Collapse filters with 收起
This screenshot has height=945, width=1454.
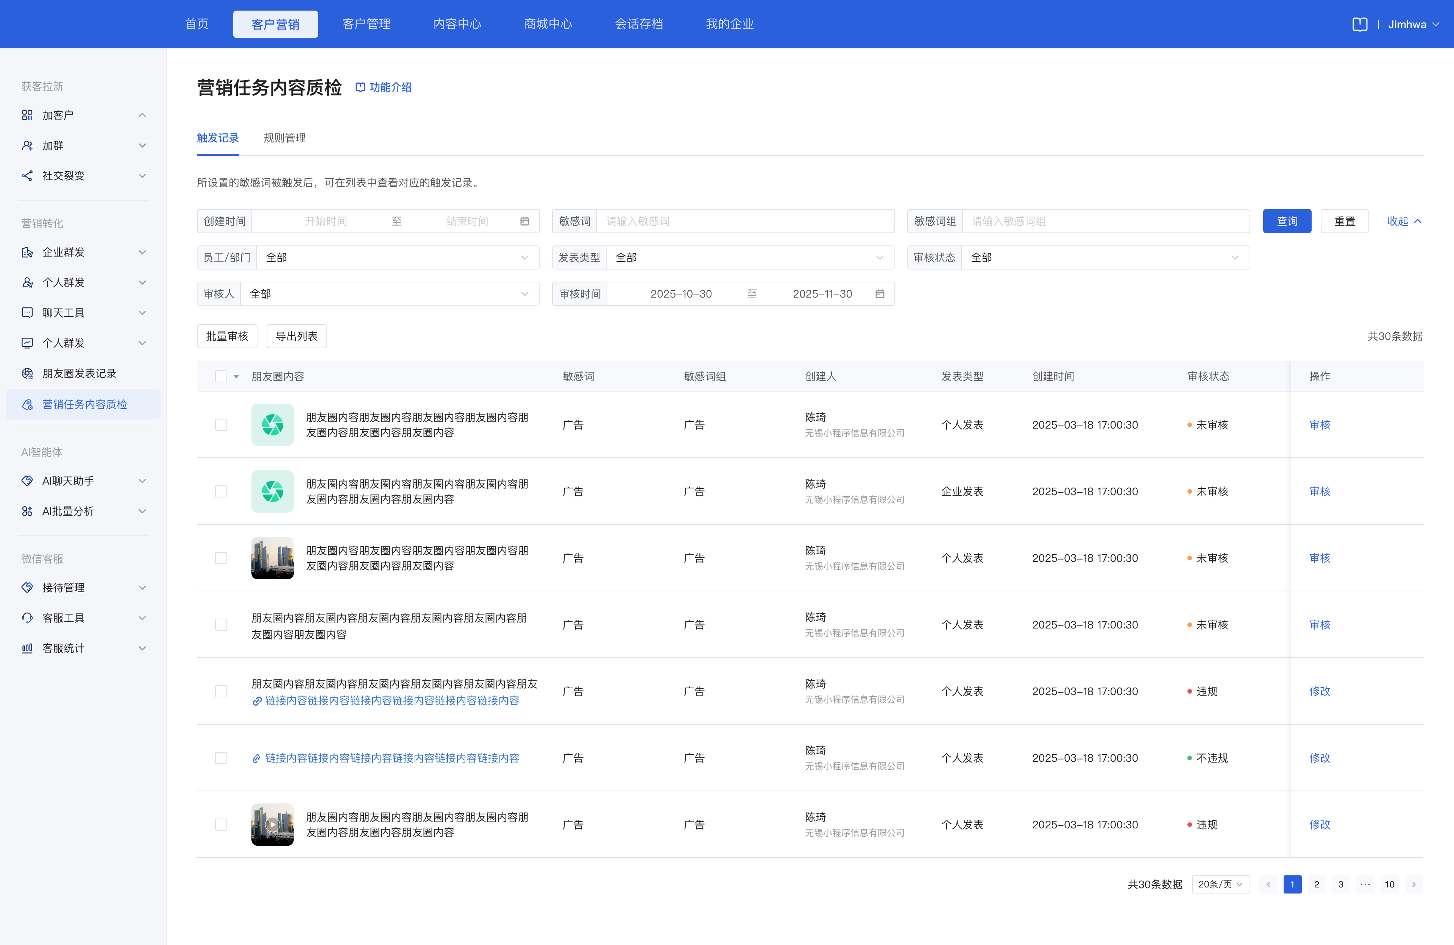1404,221
